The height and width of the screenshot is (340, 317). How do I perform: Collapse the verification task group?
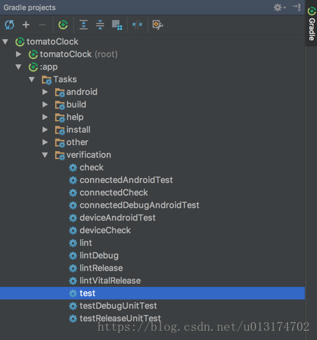coord(45,155)
